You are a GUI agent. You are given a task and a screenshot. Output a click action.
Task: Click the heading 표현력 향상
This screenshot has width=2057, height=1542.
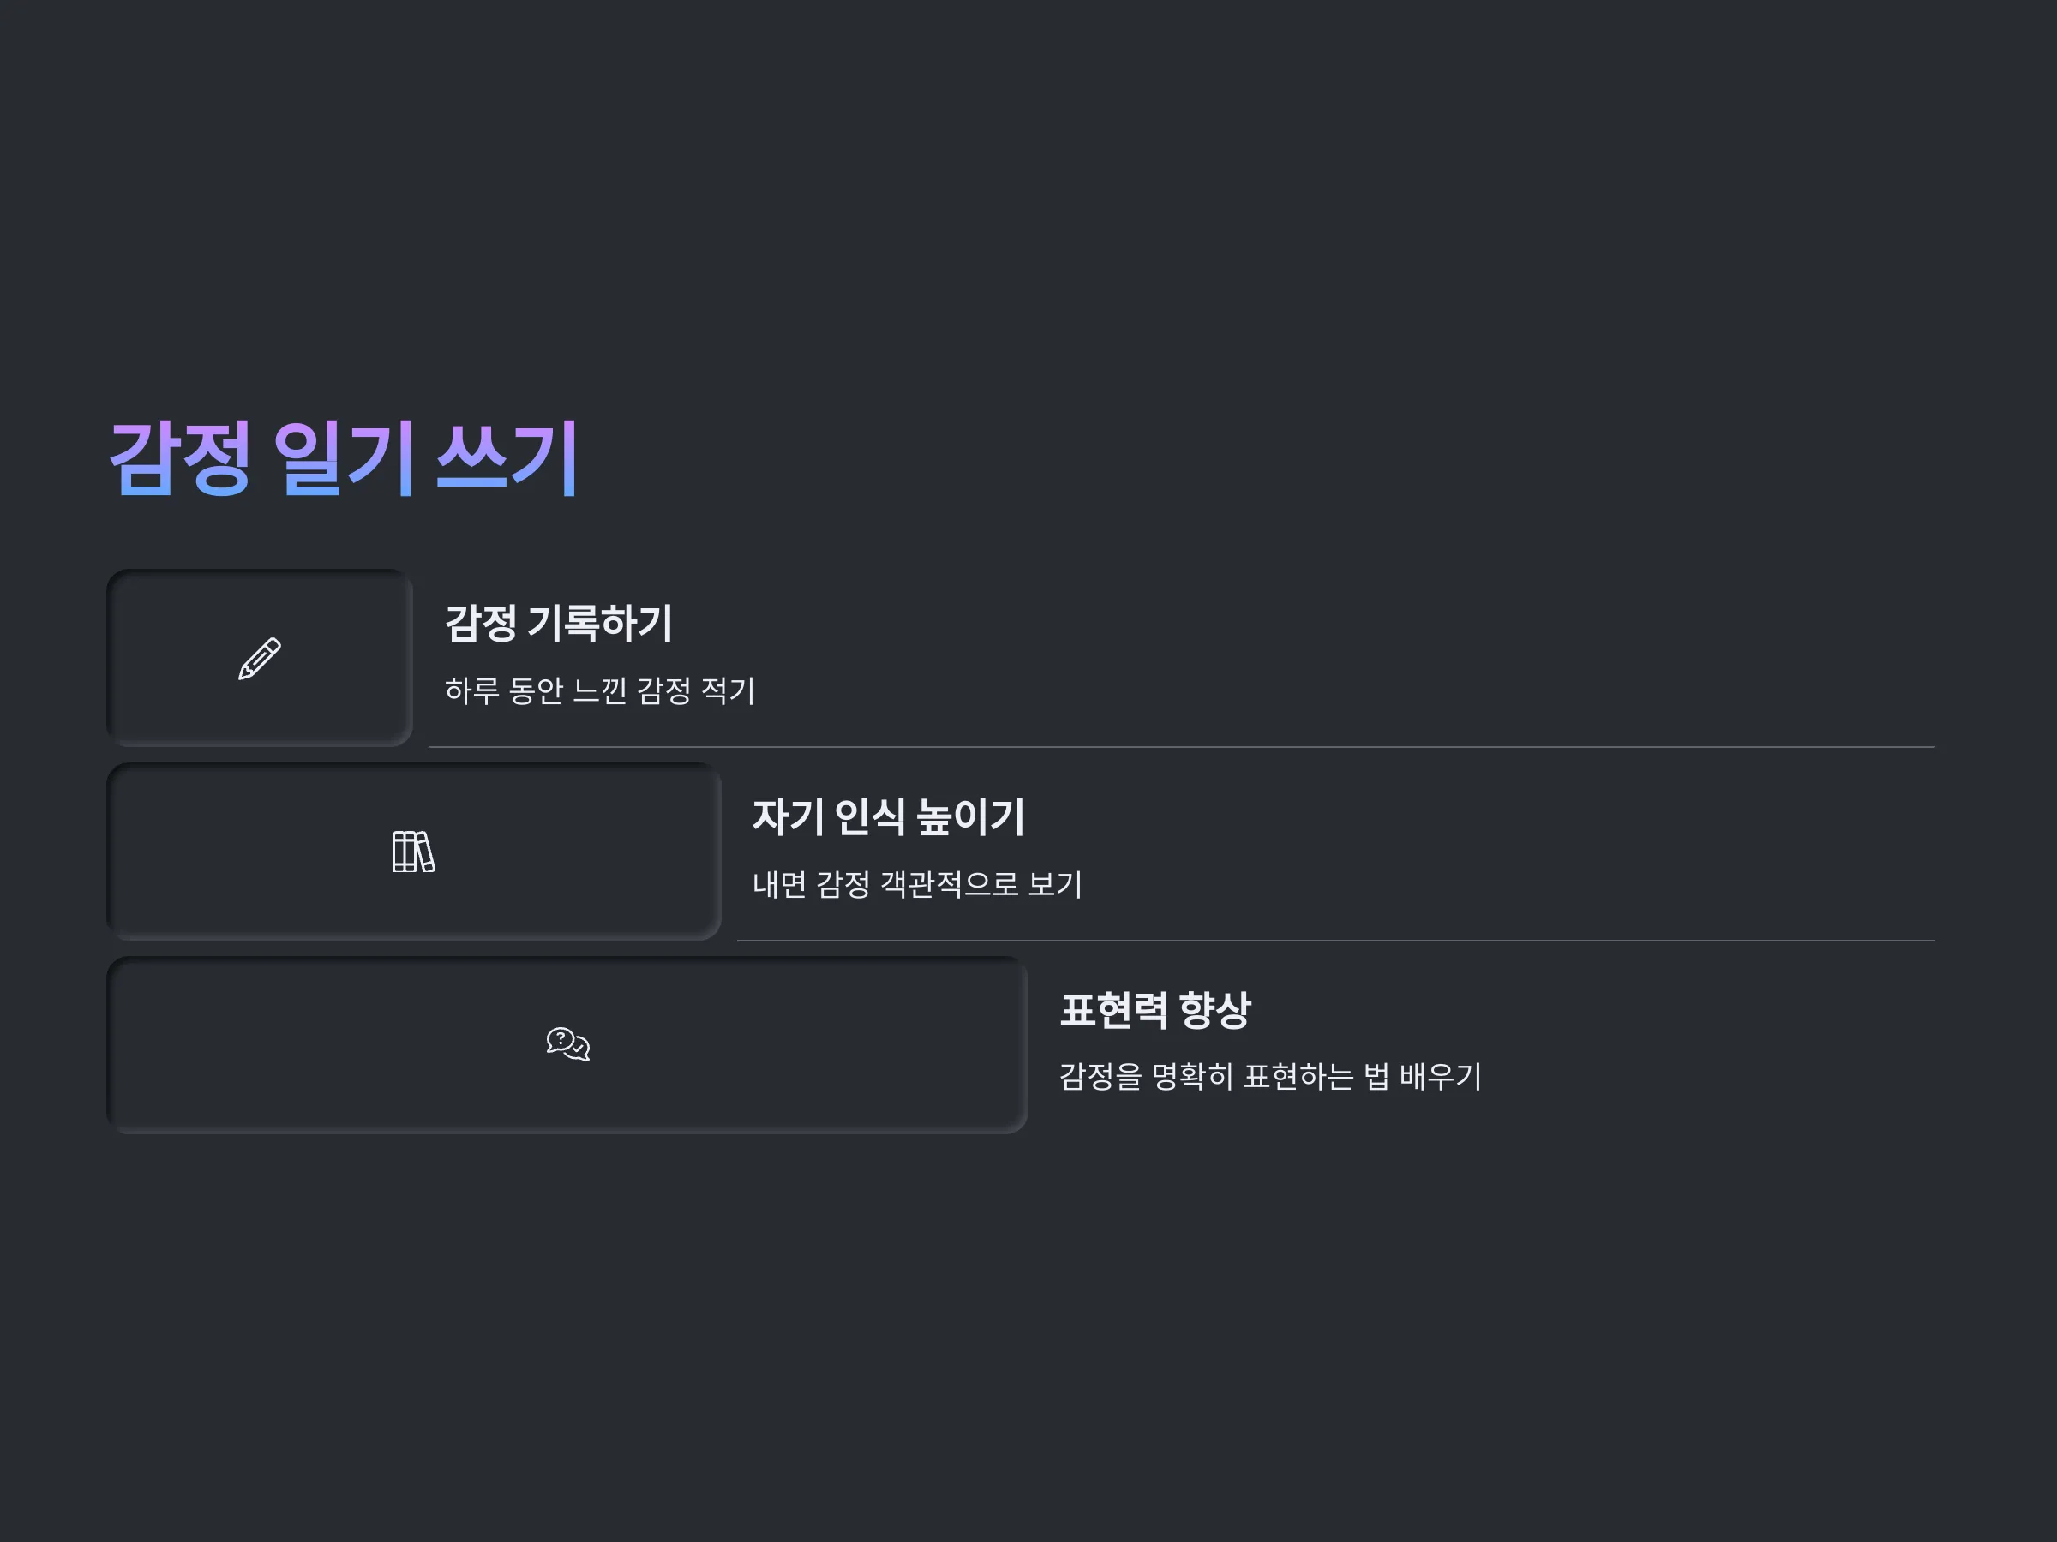[1156, 1010]
